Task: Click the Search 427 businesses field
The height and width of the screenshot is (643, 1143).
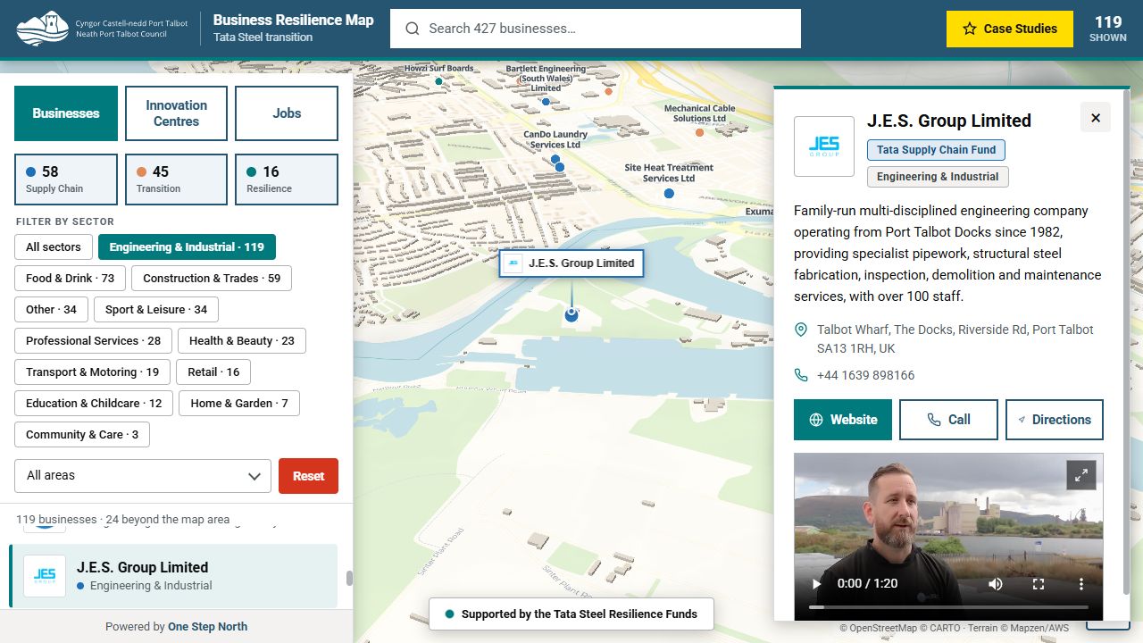Action: 596,29
